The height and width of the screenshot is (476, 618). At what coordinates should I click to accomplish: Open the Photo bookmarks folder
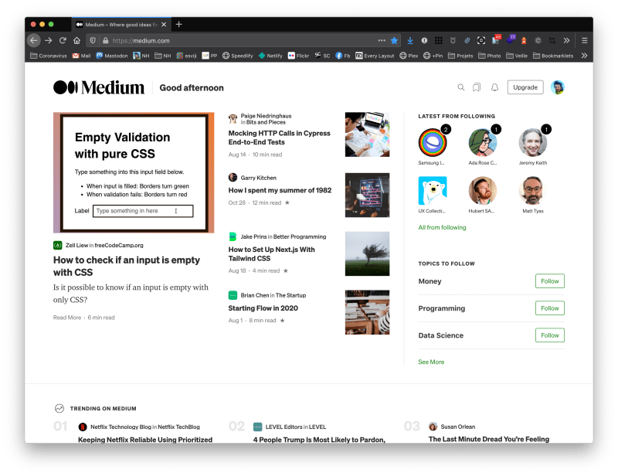[490, 56]
